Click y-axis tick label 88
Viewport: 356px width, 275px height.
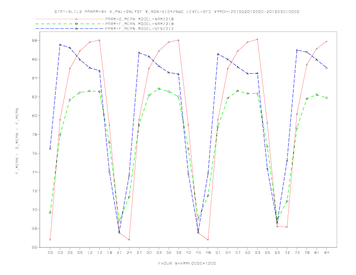[34, 40]
